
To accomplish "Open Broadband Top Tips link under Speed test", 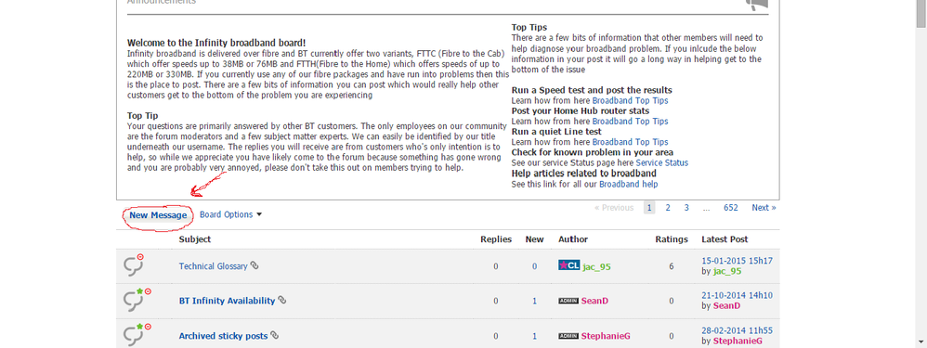I will (x=630, y=100).
